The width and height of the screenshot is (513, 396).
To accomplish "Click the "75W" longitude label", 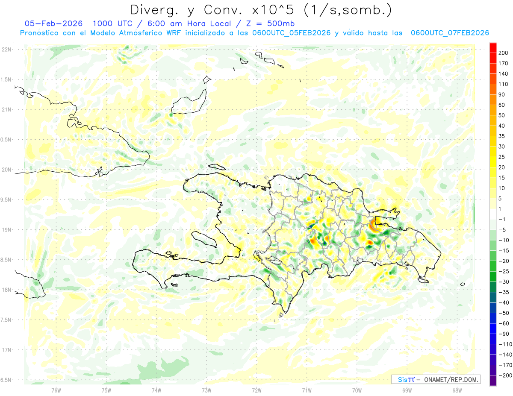I will (x=106, y=390).
